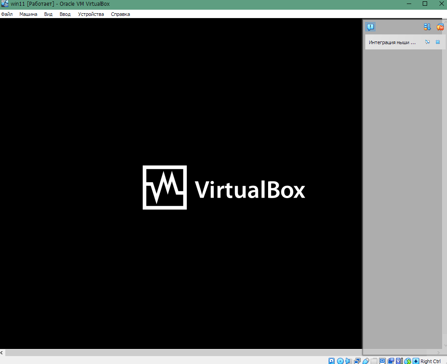
Task: Click the do-not-show-again icon on mouse notification
Action: click(427, 42)
